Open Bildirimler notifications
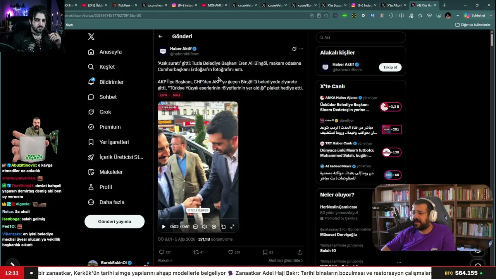496x279 pixels. tap(106, 82)
